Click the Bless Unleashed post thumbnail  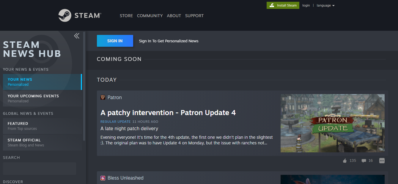tap(333, 179)
